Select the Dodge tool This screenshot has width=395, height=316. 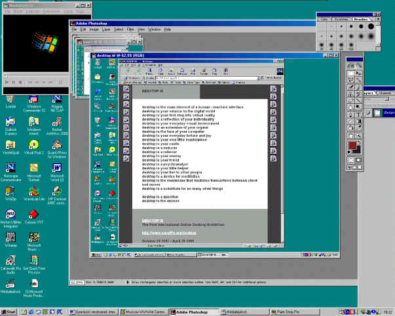click(358, 107)
